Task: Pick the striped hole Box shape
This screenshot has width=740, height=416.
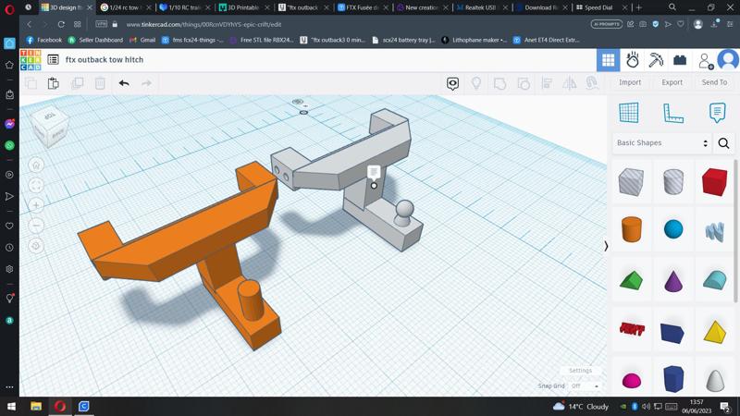Action: click(x=631, y=181)
